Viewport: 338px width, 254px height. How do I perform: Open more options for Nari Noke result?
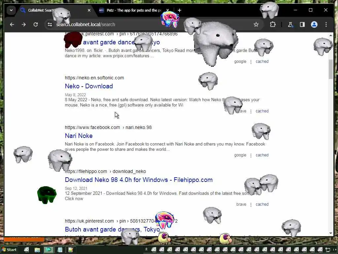tap(251, 155)
